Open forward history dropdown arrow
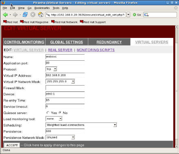Viewport: 179px width, 154px height. click(x=20, y=15)
